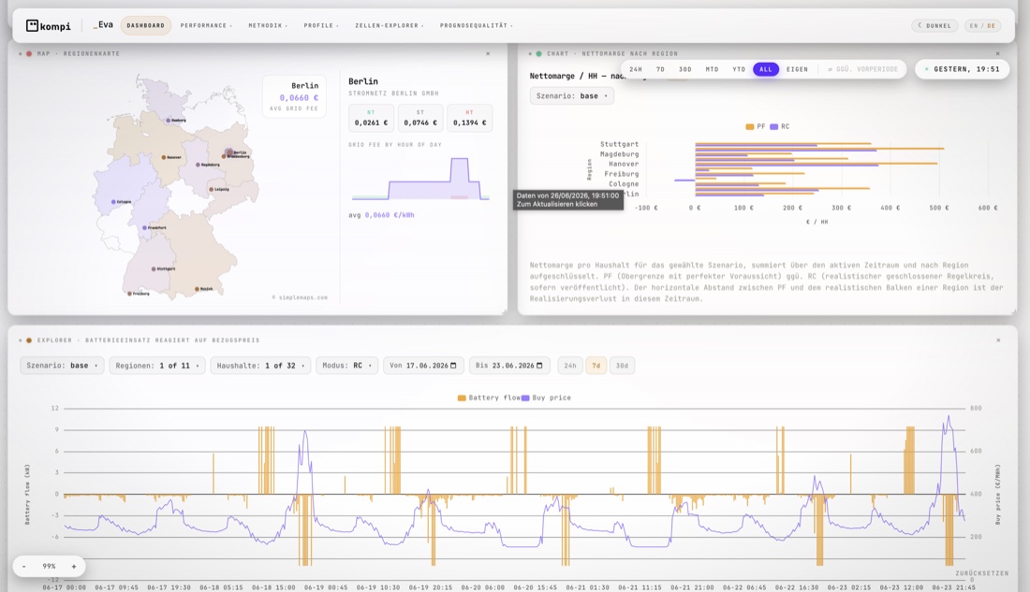Set explorer range to 30d
Screen dimensions: 1030x592
pyautogui.click(x=622, y=366)
